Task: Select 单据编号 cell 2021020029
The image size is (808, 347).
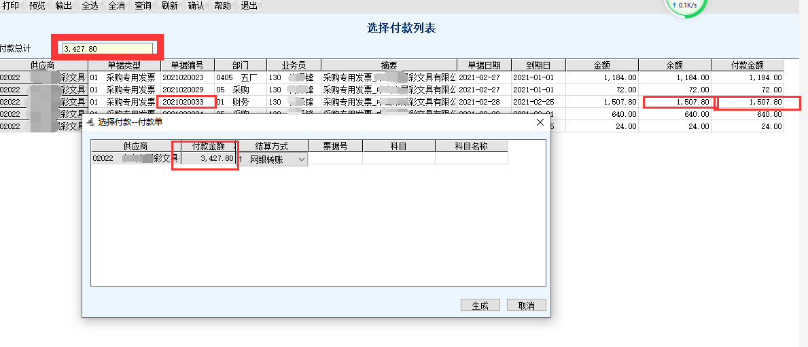Action: point(188,90)
